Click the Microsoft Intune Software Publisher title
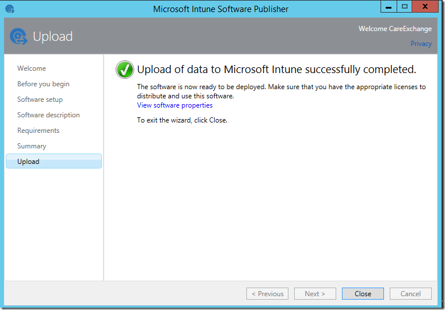 (x=220, y=9)
